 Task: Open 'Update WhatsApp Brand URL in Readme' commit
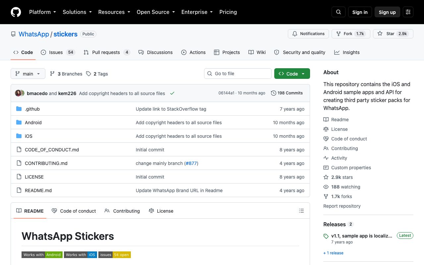179,190
